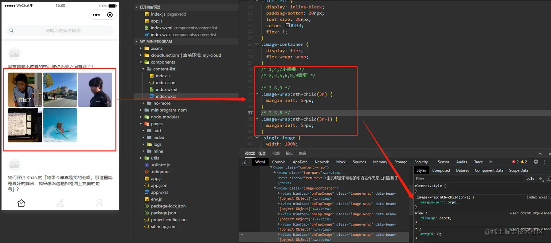551x243 pixels.
Task: Tap the mini program close circle icon
Action: click(x=110, y=15)
